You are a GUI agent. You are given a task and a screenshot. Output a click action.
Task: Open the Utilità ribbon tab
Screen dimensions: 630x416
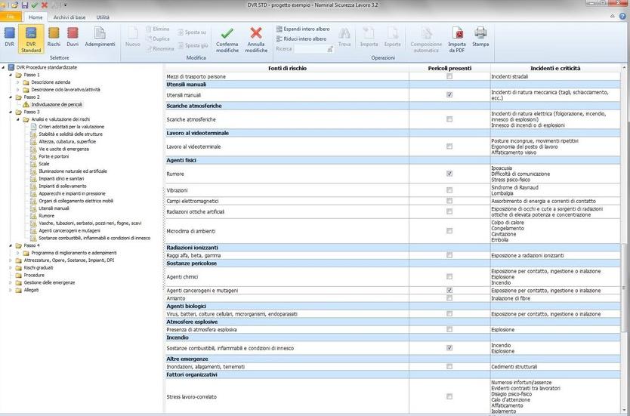102,17
